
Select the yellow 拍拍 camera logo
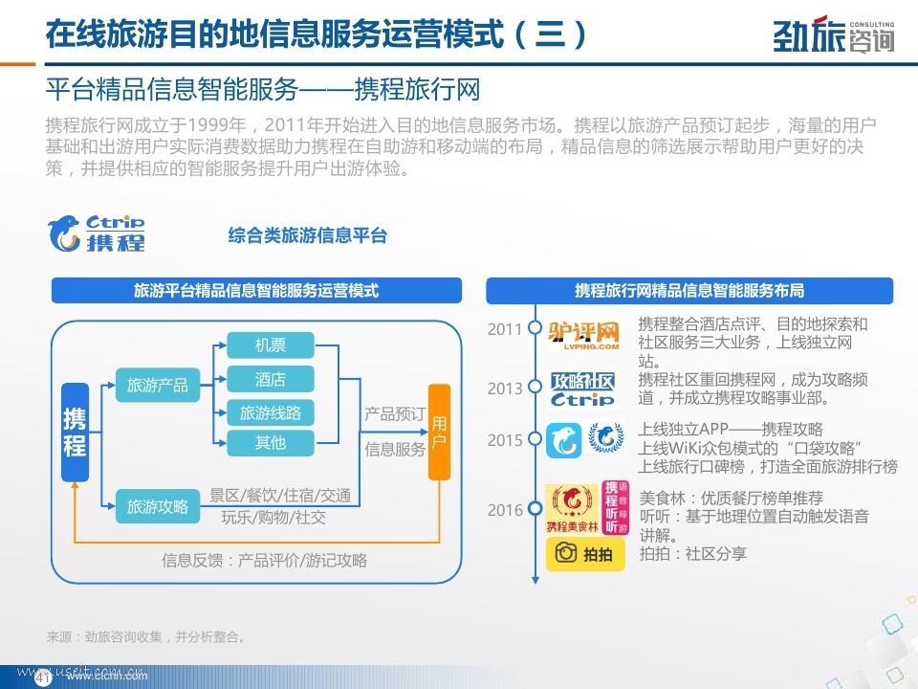[x=585, y=554]
